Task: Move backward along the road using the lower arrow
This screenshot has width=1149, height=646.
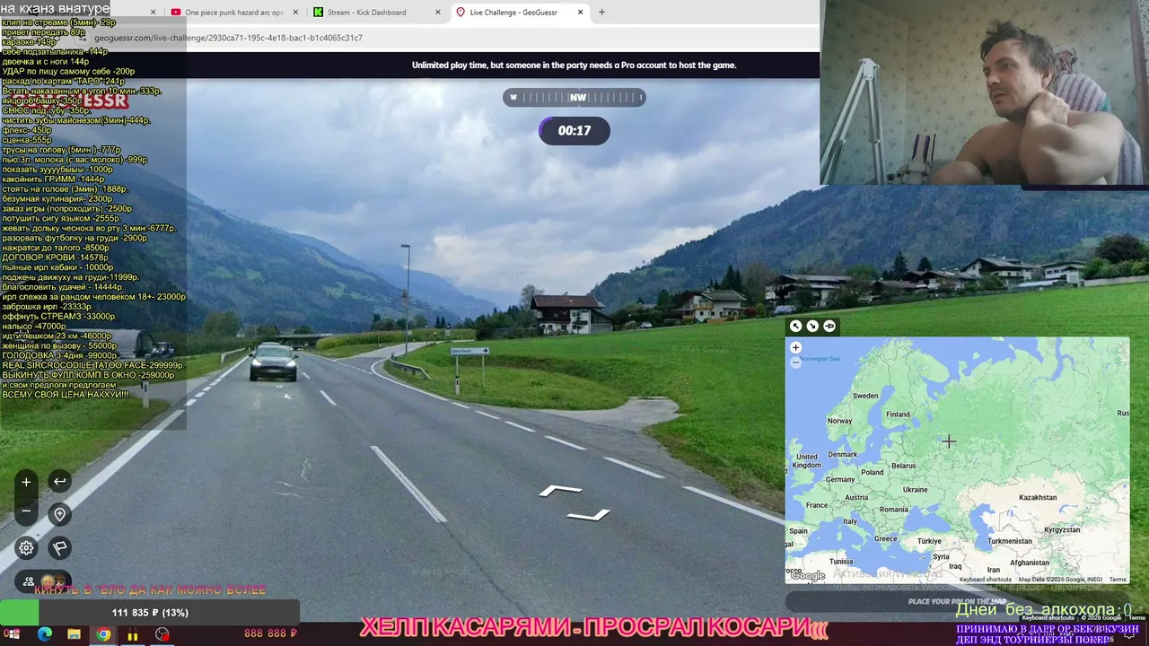Action: click(x=589, y=514)
